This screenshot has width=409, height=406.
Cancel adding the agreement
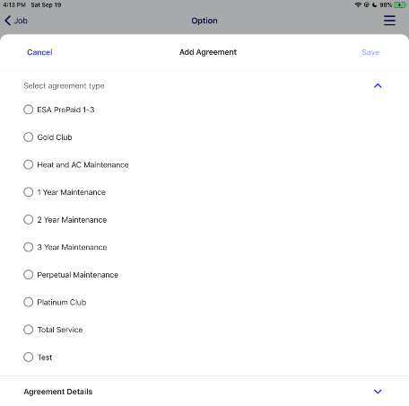pyautogui.click(x=39, y=52)
